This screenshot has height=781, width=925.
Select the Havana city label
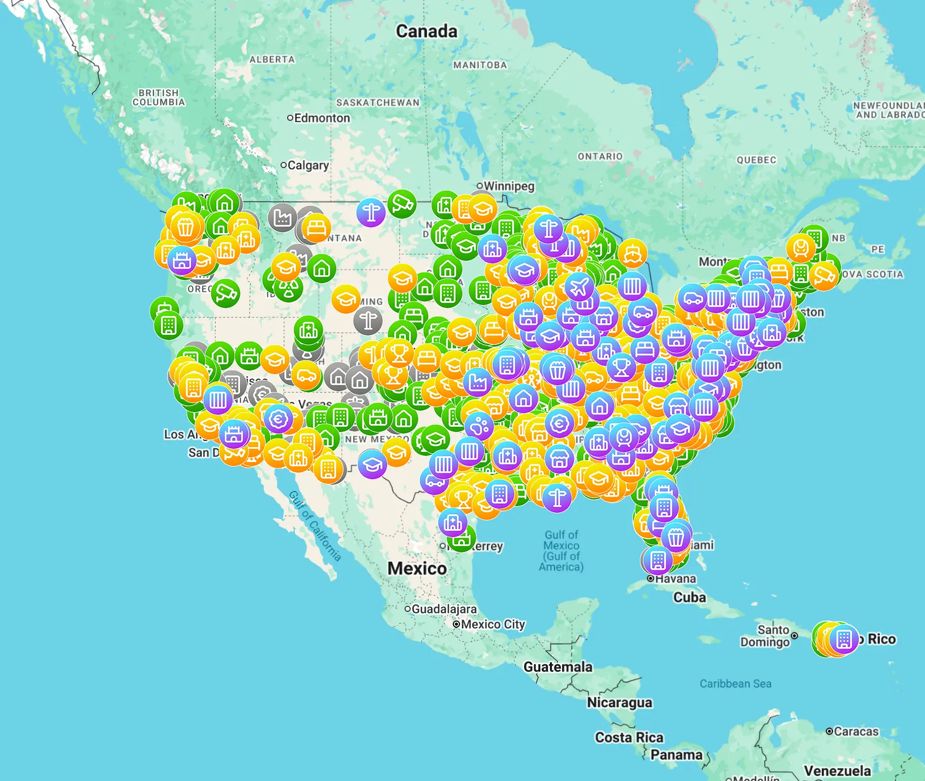[x=675, y=578]
